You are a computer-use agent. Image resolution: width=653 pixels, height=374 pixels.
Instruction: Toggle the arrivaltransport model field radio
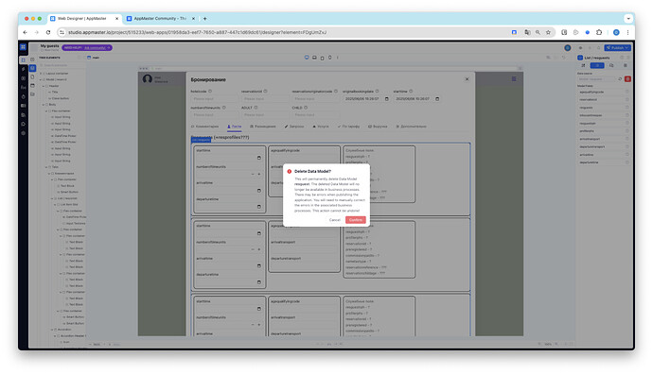627,139
